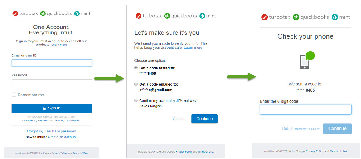Click the Cancel link
The width and height of the screenshot is (361, 159).
coord(179,119)
